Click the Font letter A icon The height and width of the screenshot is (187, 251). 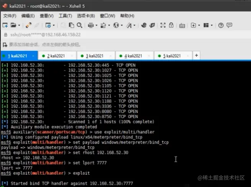tap(129, 25)
